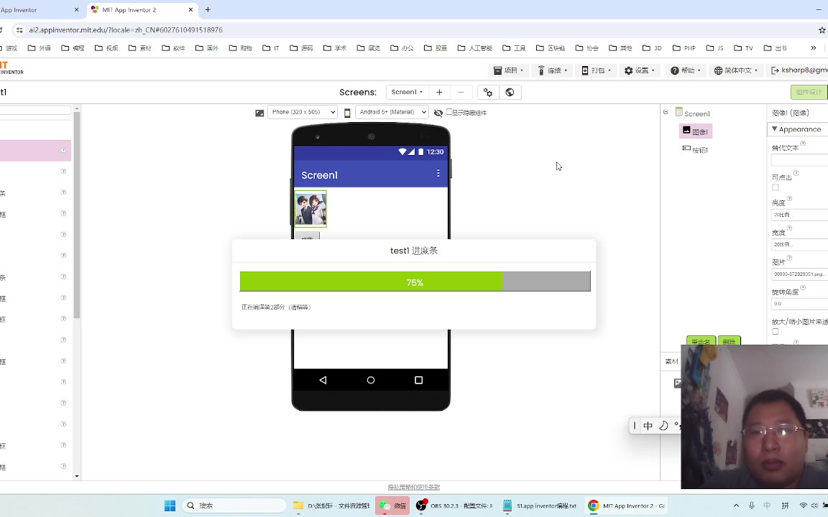Click help icon next to 替代文本

click(803, 144)
